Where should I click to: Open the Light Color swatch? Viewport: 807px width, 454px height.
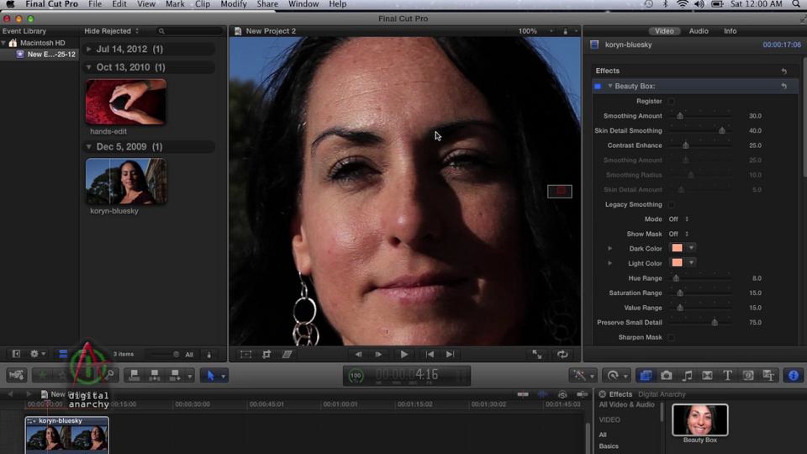tap(677, 263)
